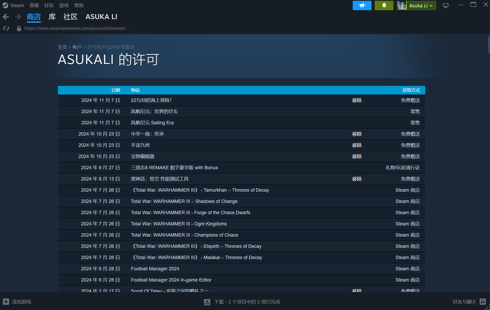The height and width of the screenshot is (310, 490).
Task: Follow the 帐户 breadcrumb link
Action: click(77, 47)
